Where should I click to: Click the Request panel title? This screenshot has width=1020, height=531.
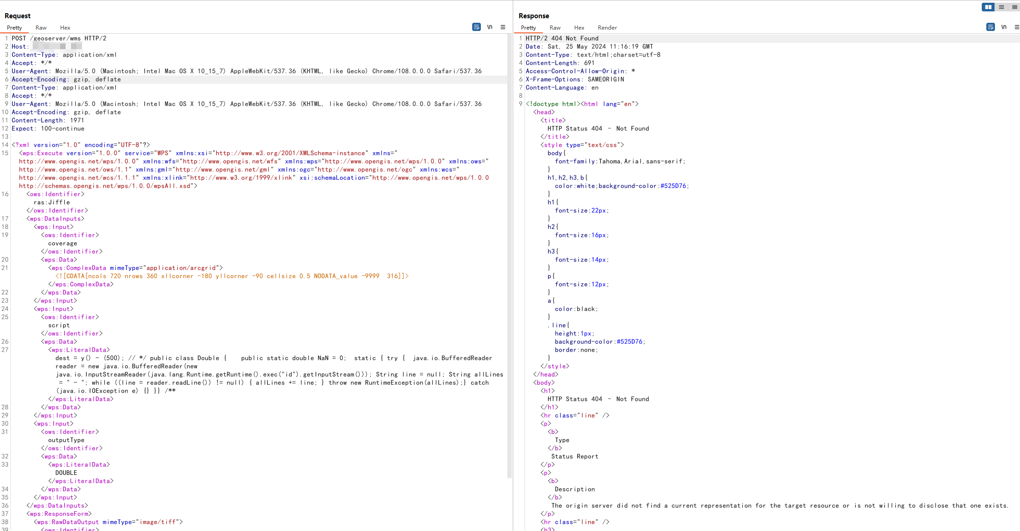[x=18, y=16]
